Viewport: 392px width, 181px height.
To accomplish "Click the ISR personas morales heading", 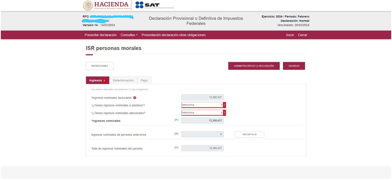I will click(114, 48).
